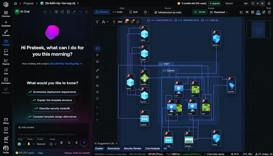Open the Overview sidebar section

[6, 14]
